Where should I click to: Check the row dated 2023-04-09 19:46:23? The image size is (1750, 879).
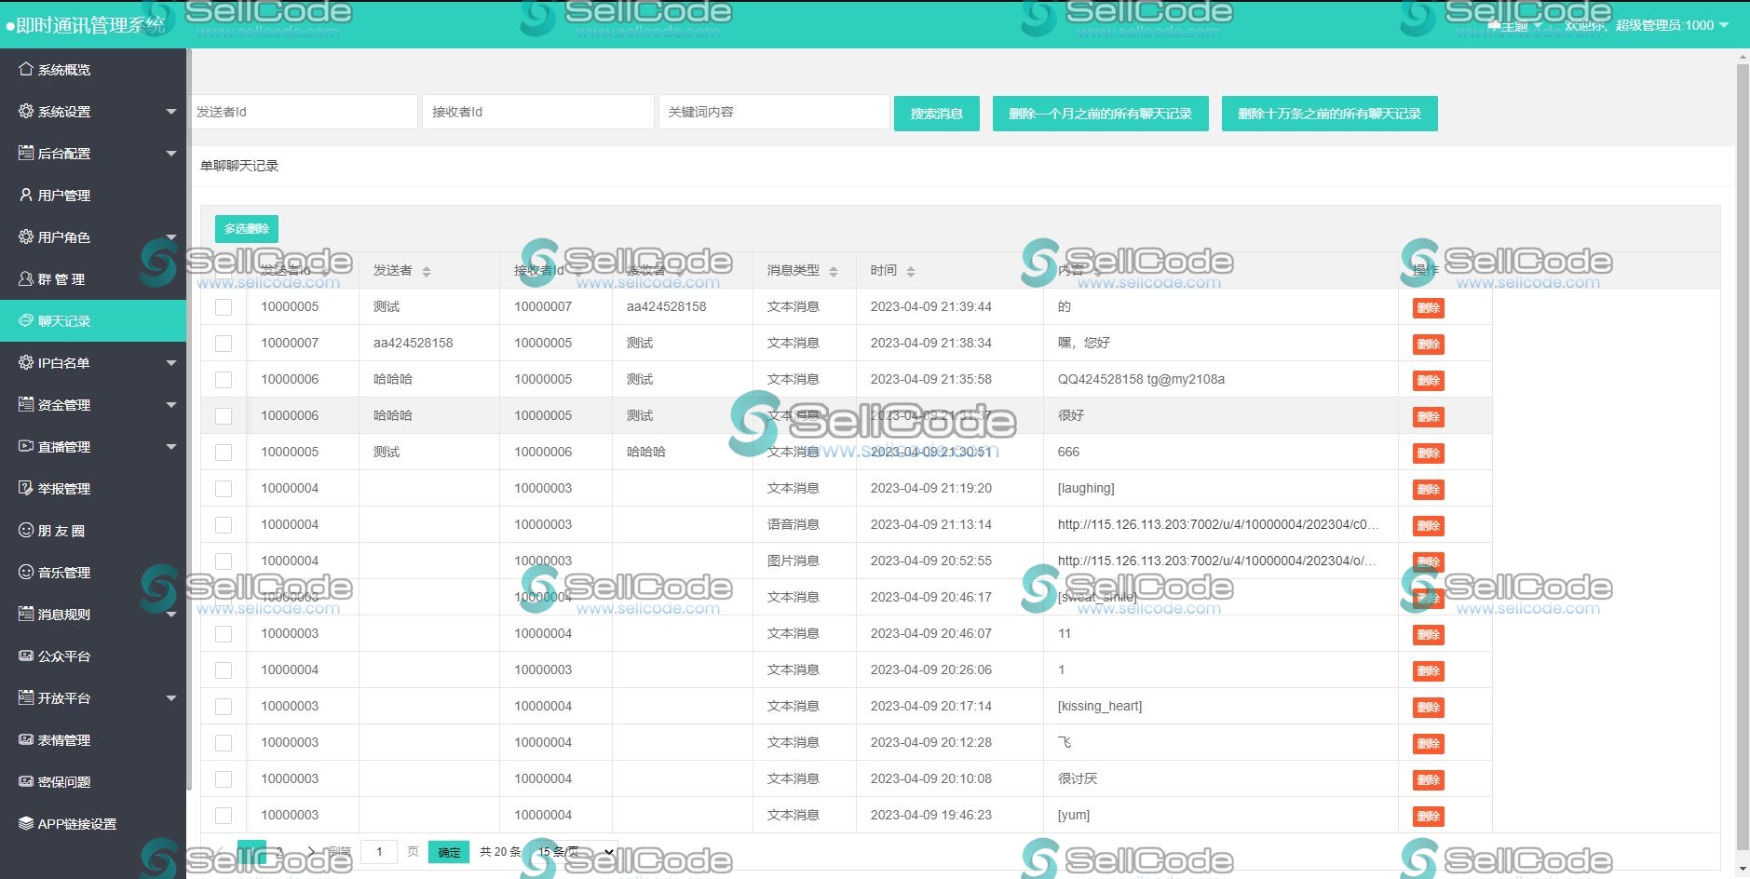pyautogui.click(x=224, y=816)
